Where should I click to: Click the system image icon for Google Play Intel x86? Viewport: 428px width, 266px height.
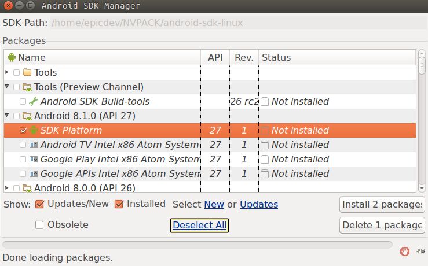(x=33, y=159)
